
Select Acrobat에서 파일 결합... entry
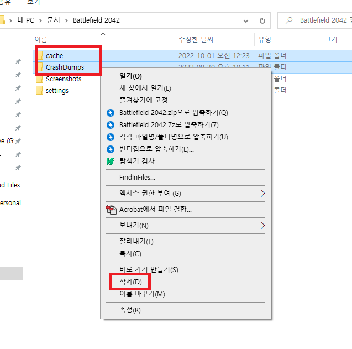155,210
